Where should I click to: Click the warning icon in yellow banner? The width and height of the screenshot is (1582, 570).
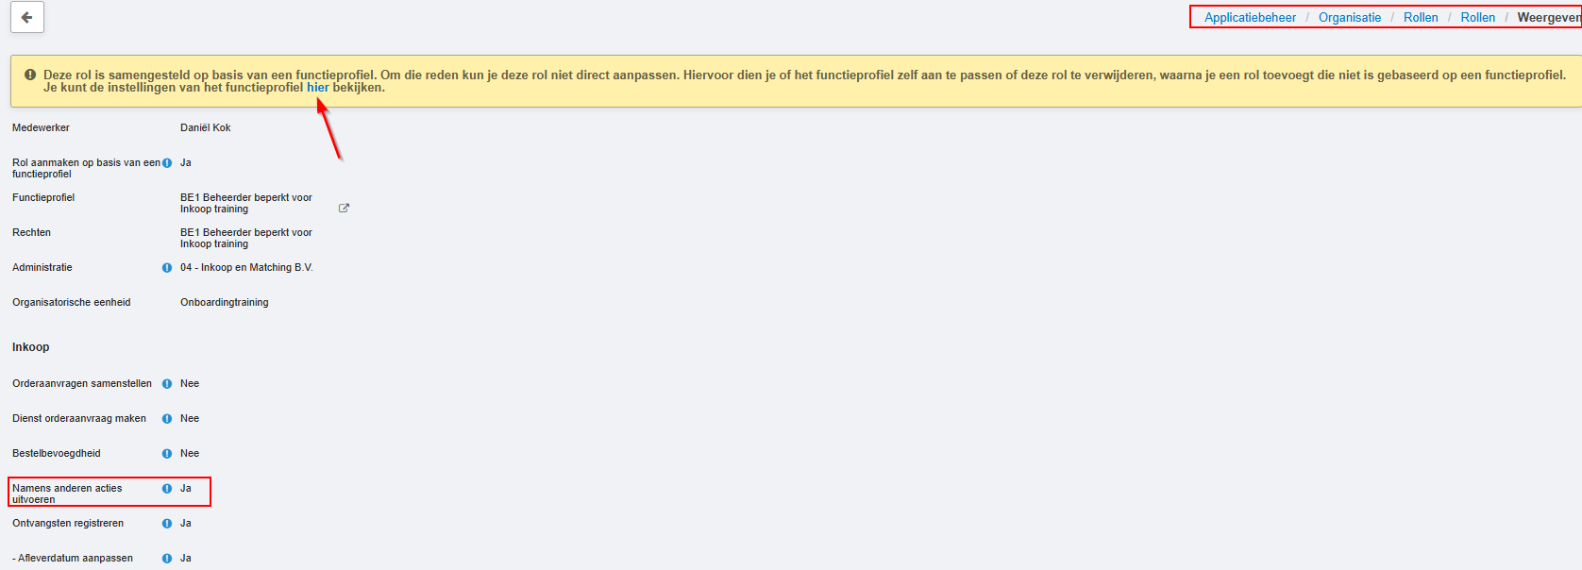point(30,75)
